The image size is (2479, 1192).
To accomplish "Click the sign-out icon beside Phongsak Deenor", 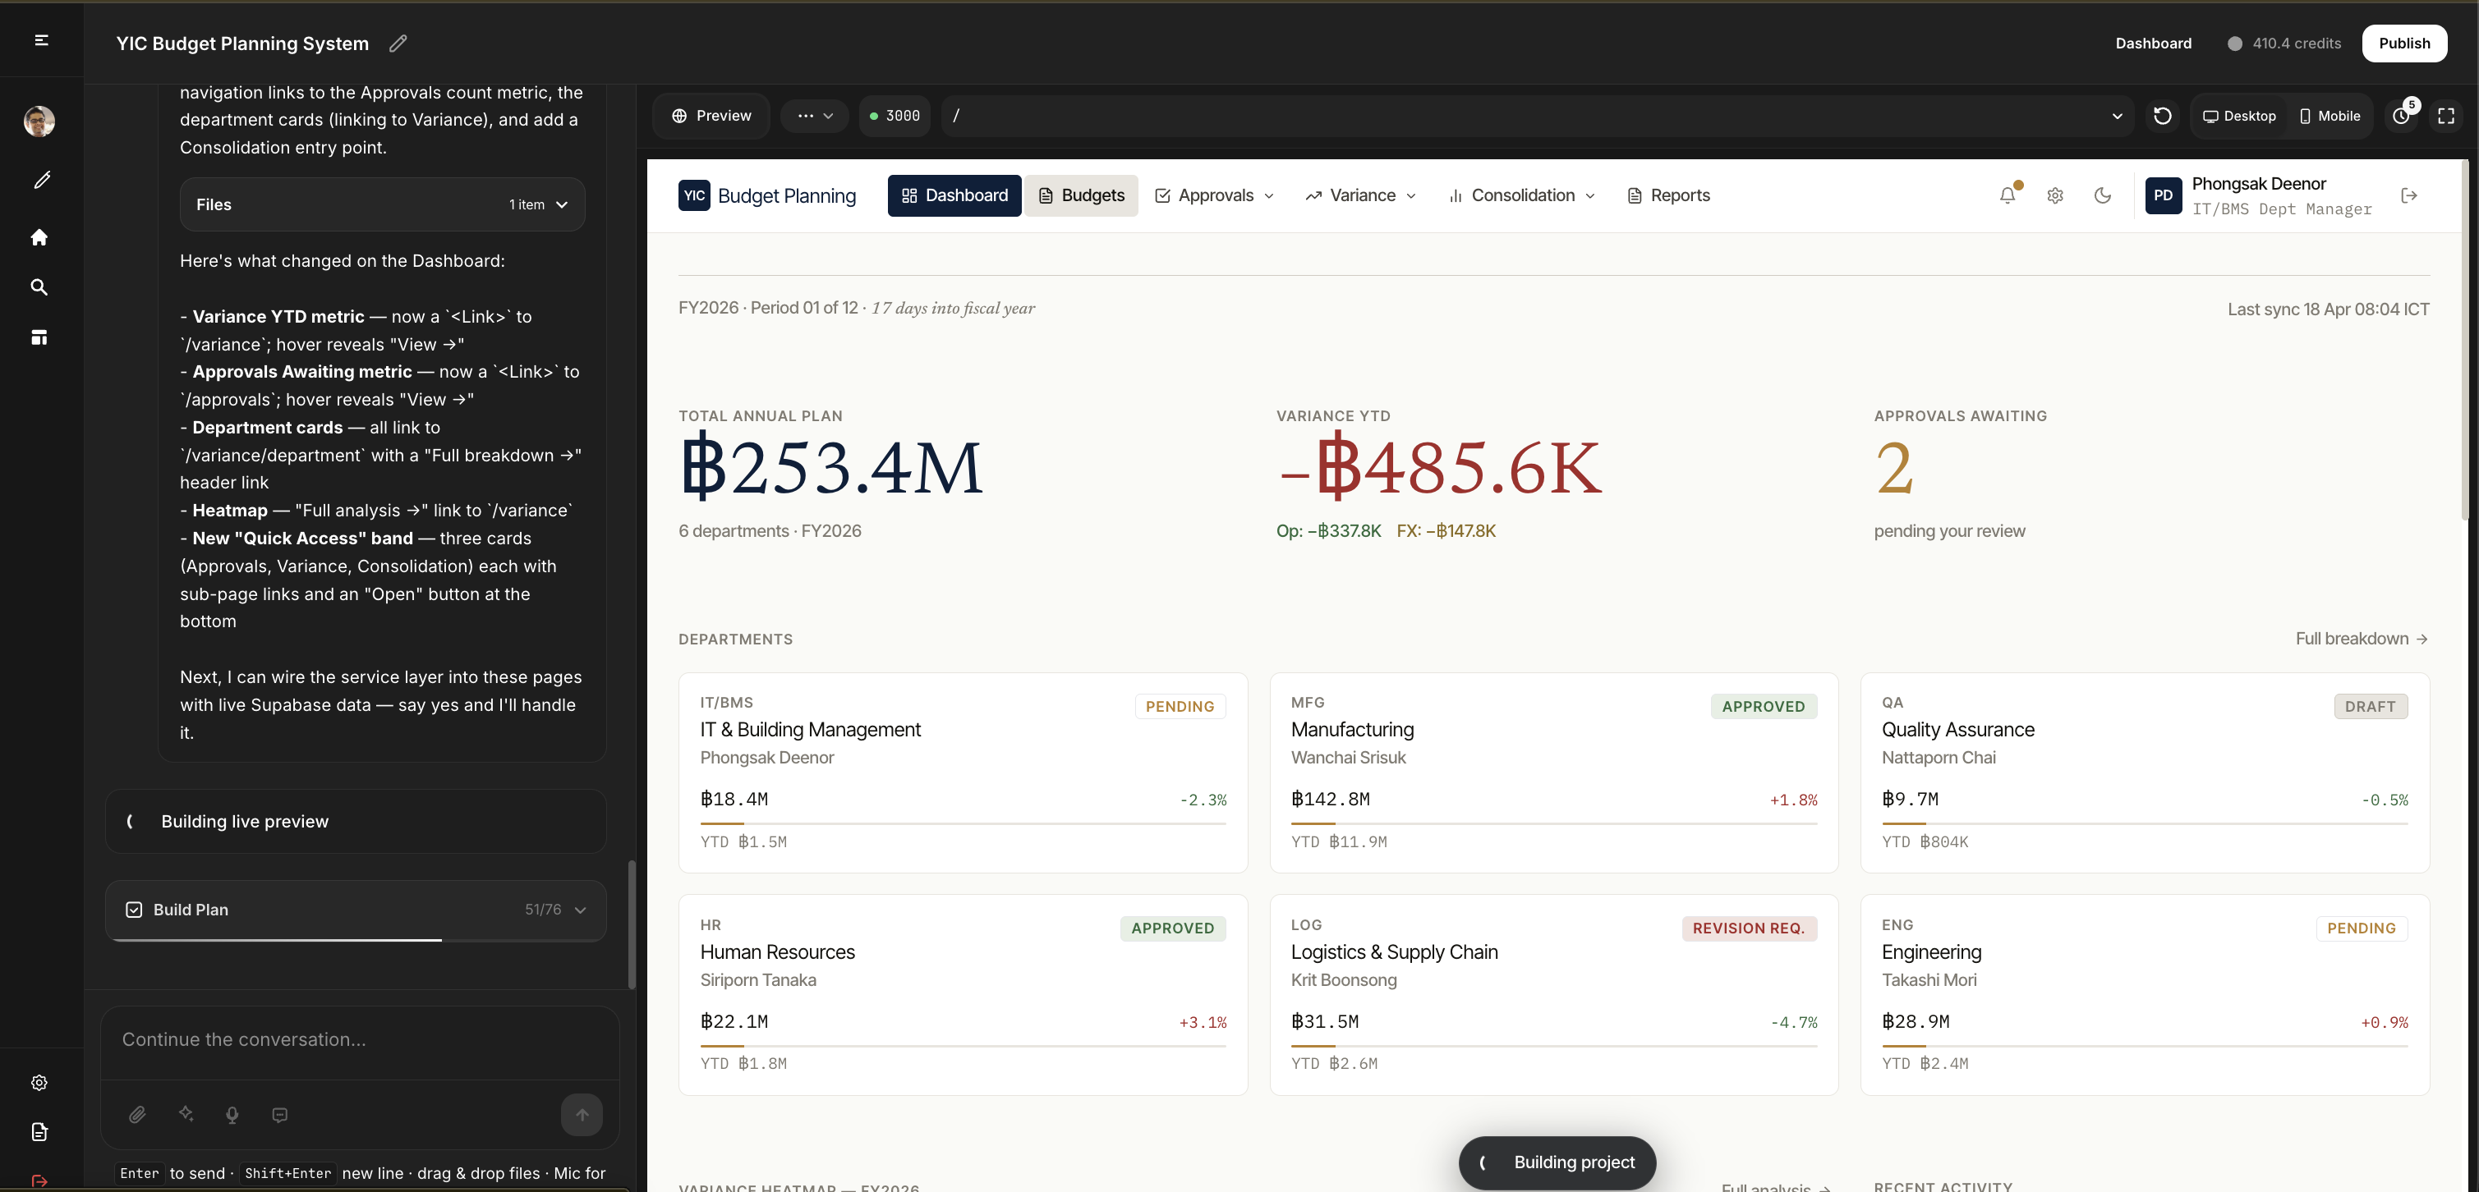I will click(2410, 195).
